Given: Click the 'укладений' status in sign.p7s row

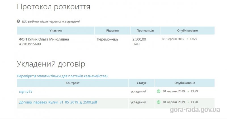Looking at the screenshot, I should tap(138, 92).
